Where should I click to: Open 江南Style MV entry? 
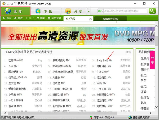coord(16,60)
